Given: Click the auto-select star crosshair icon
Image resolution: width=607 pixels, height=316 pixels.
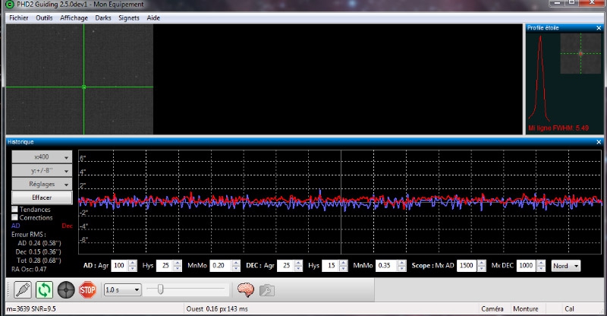Looking at the screenshot, I should point(66,289).
